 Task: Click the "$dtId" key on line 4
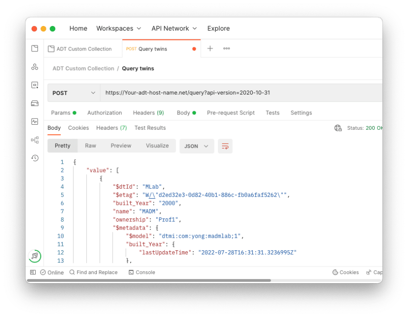coord(124,187)
